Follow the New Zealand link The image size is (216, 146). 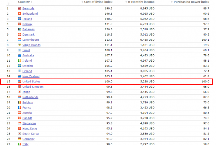(31, 76)
